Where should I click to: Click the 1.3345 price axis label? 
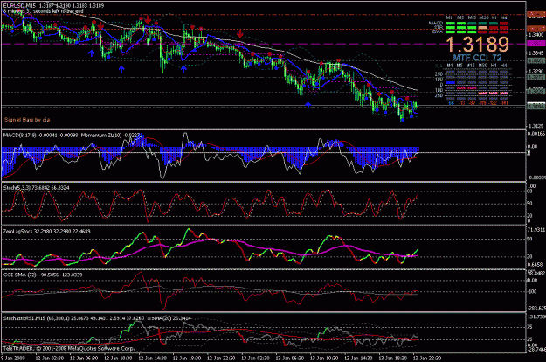(536, 53)
